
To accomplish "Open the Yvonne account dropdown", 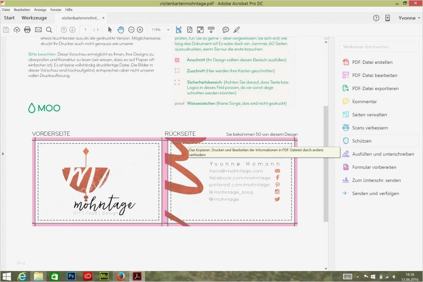I will pyautogui.click(x=409, y=18).
